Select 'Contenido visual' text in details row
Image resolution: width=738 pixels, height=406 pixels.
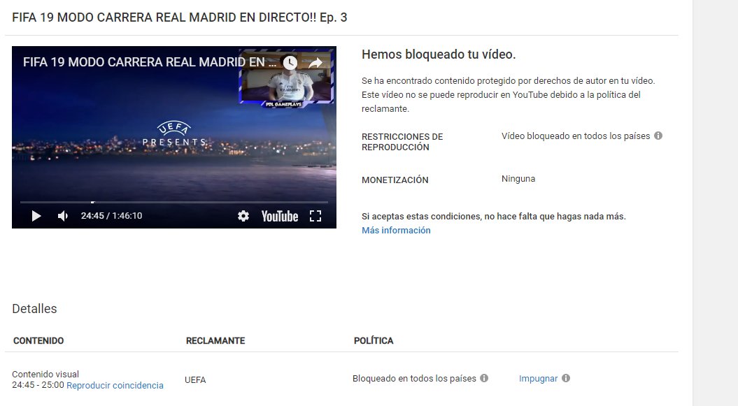pyautogui.click(x=45, y=374)
